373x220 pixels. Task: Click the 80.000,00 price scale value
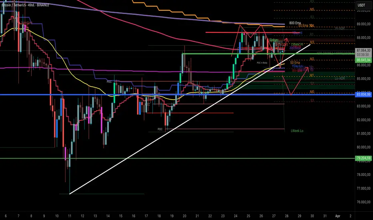[363, 147]
